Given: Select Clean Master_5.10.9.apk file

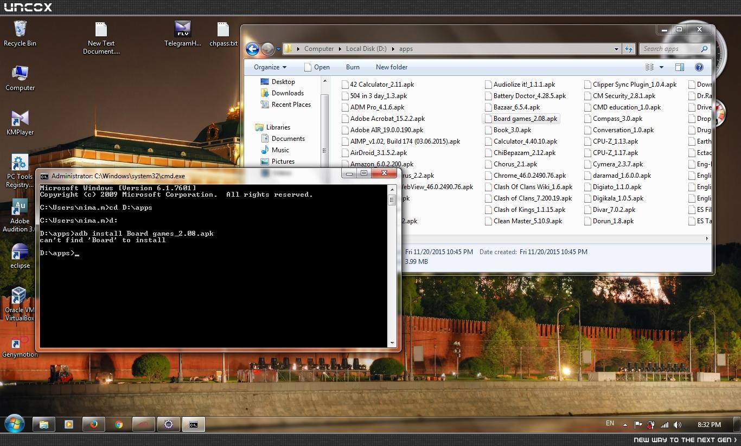Looking at the screenshot, I should point(523,221).
